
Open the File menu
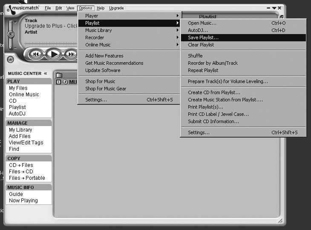click(48, 8)
